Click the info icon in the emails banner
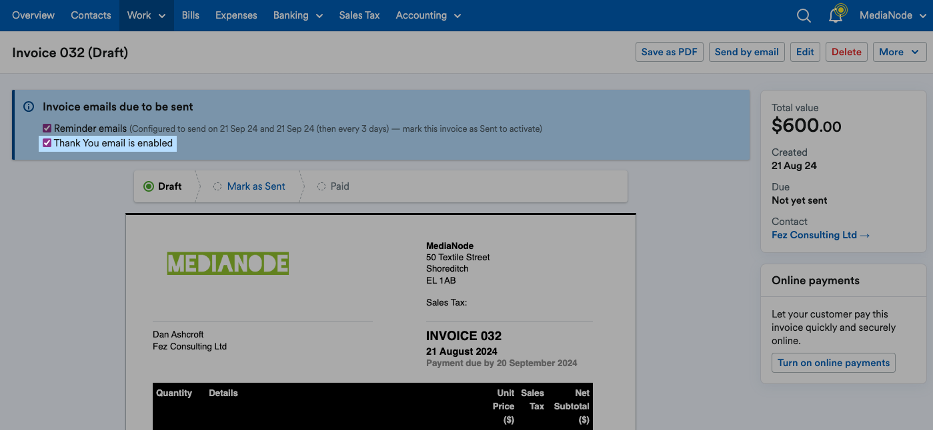The image size is (933, 430). click(x=29, y=107)
